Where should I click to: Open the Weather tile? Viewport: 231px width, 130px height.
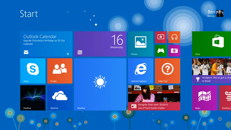coord(100,84)
